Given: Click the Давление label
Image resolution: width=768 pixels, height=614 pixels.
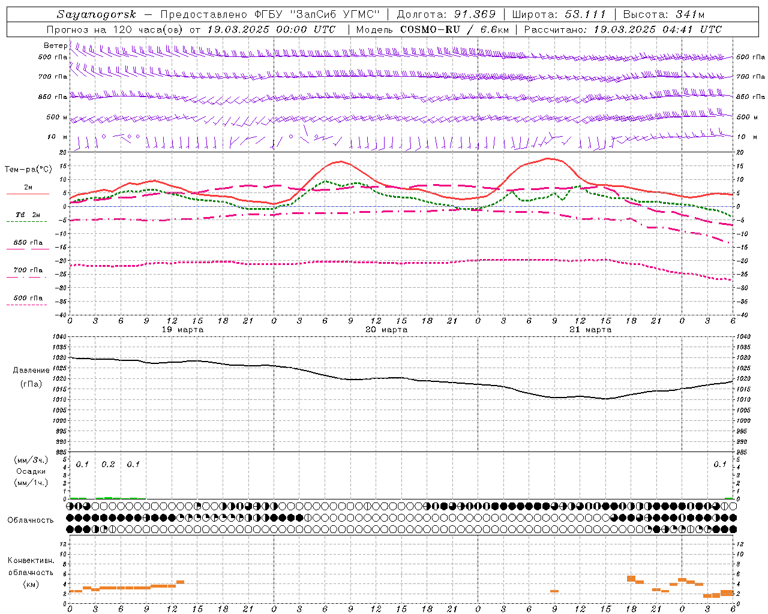Looking at the screenshot, I should [x=30, y=371].
